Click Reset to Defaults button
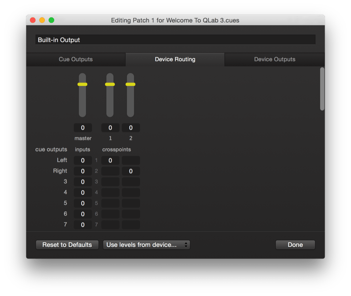351x296 pixels. click(x=67, y=245)
